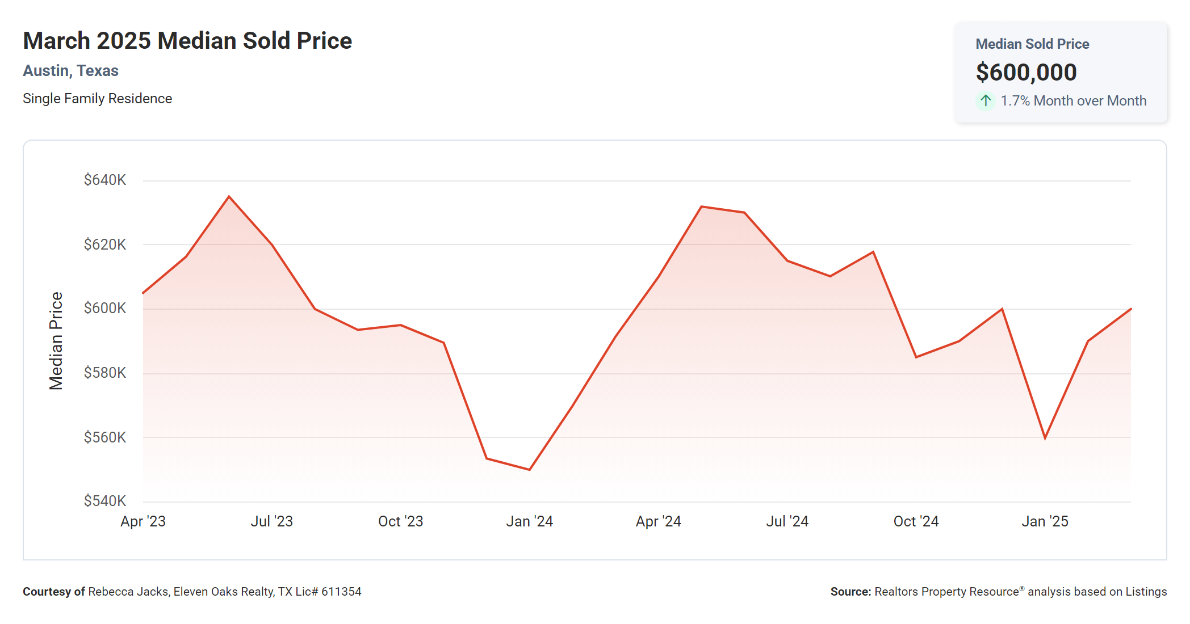
Task: Click the vertical Median Price axis title
Action: tap(56, 341)
